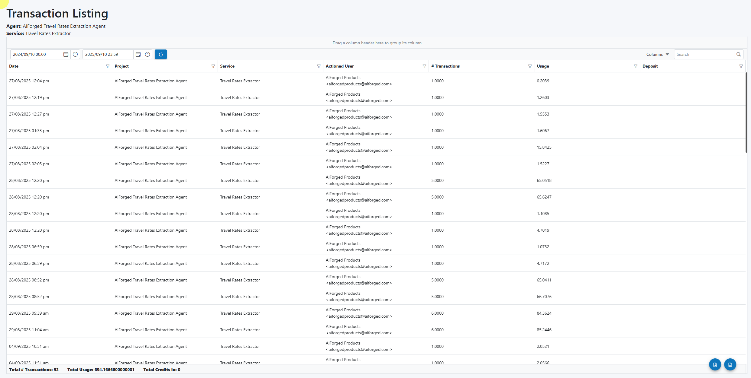Open the end time clock picker
The width and height of the screenshot is (751, 378).
point(147,54)
